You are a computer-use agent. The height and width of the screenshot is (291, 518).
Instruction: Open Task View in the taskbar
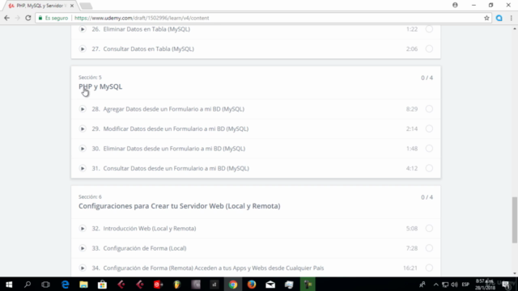pyautogui.click(x=45, y=285)
